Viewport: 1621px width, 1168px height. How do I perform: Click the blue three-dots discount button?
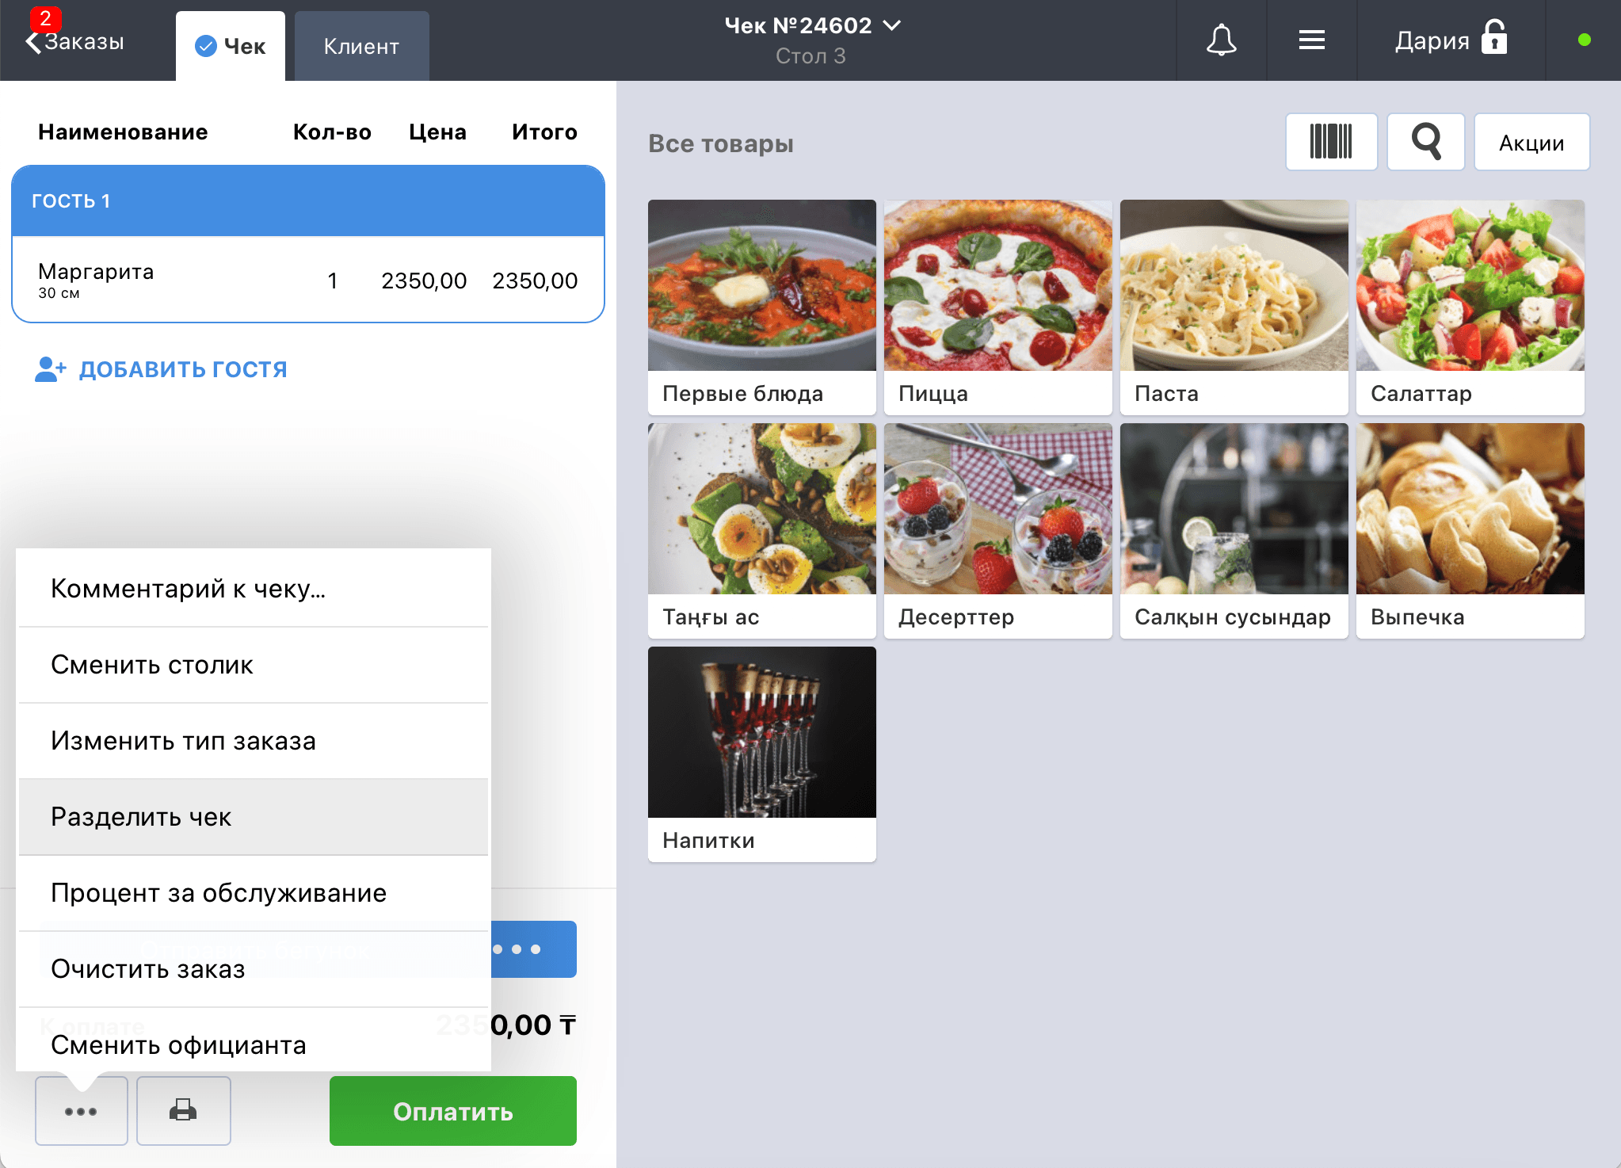(x=532, y=949)
